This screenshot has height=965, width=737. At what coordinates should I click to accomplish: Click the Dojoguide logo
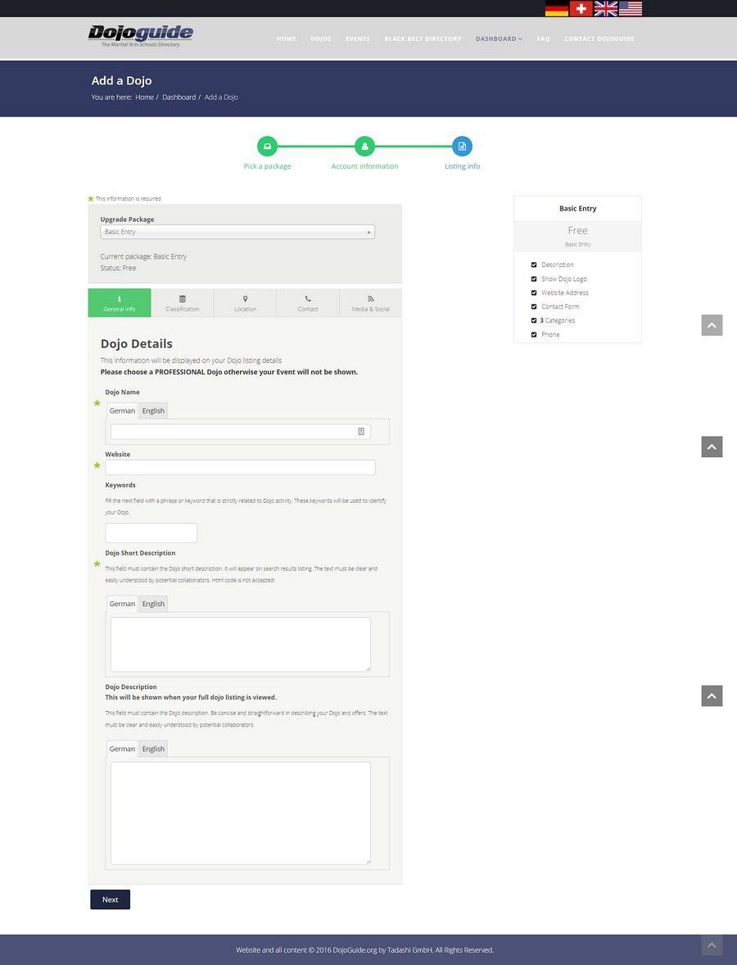[141, 35]
